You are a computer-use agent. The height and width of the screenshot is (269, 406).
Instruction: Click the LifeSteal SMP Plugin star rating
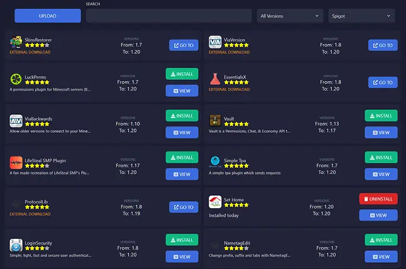37,166
